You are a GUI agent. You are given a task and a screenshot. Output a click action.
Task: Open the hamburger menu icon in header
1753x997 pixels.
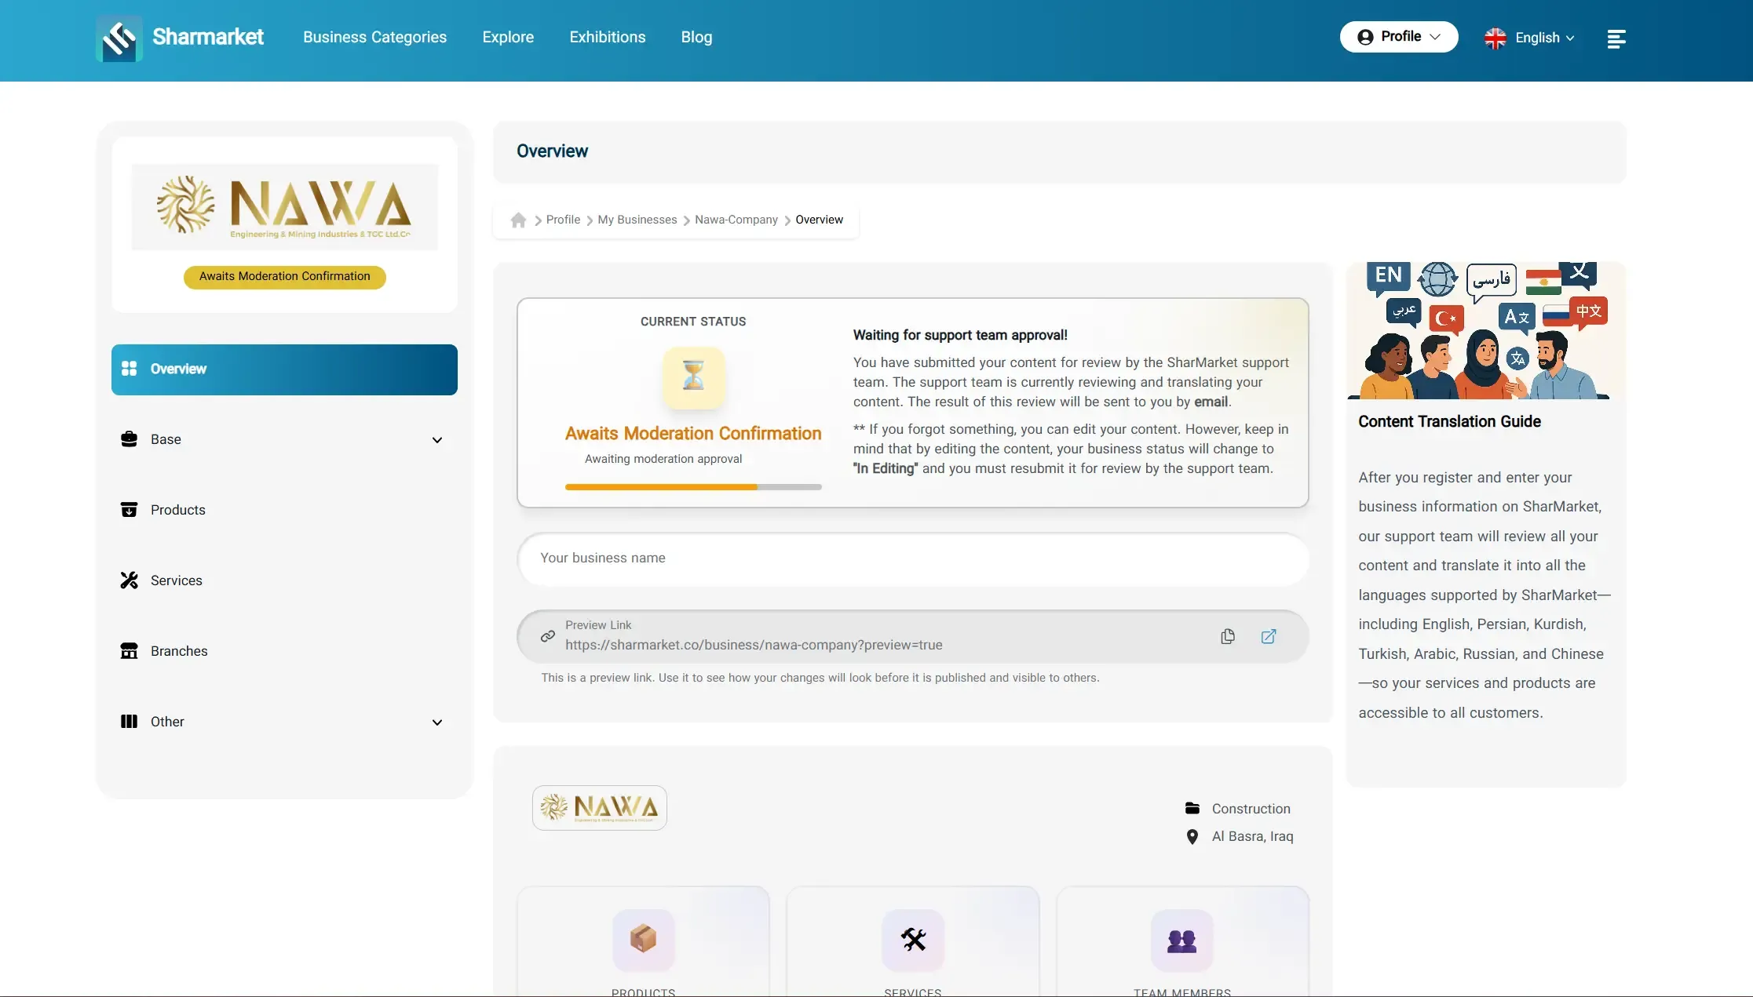tap(1616, 38)
